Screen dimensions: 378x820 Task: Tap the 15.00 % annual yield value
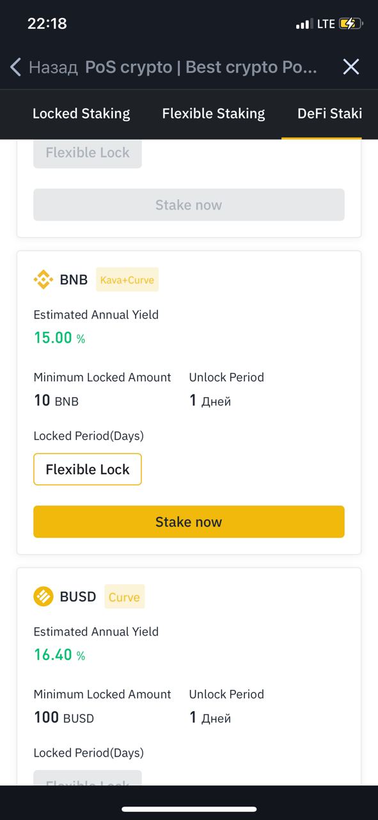[x=59, y=338]
